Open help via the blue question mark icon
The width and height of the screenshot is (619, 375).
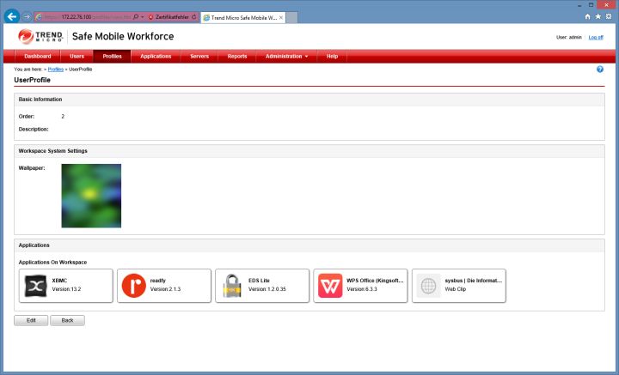(x=600, y=69)
